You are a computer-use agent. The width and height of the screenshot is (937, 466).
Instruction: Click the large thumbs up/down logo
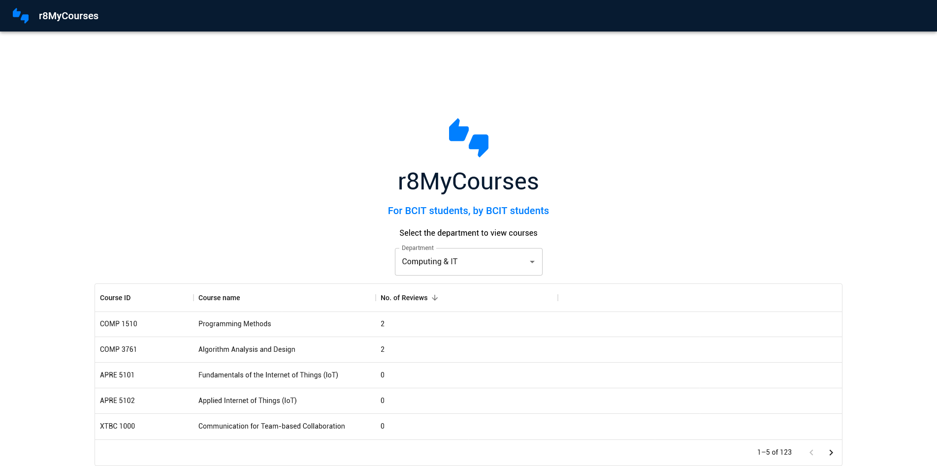(469, 138)
